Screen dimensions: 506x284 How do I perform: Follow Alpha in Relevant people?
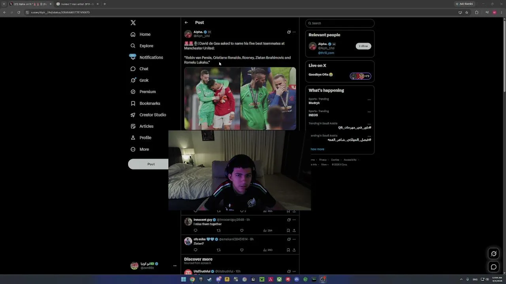pos(363,46)
